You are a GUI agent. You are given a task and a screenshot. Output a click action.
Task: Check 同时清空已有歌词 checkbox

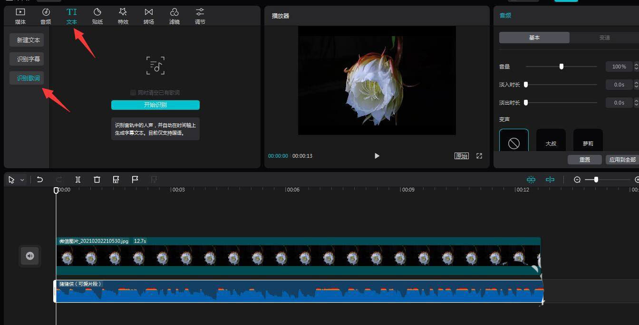(133, 93)
